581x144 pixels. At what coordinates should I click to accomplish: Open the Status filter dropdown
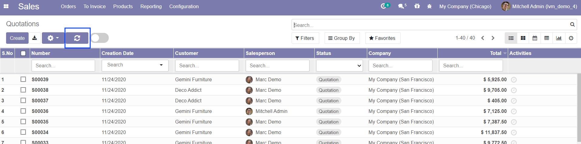(339, 66)
